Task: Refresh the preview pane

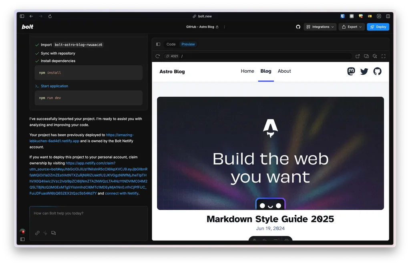Action: (157, 56)
